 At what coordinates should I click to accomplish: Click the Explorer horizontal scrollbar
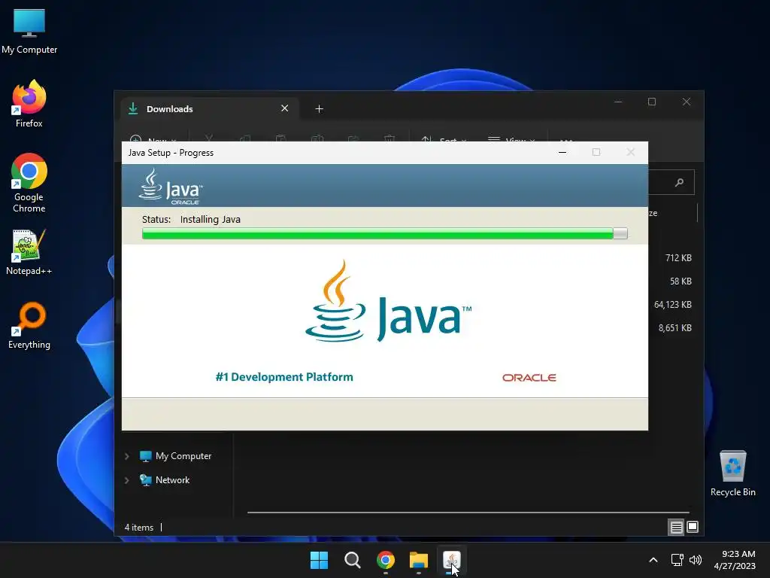[468, 512]
